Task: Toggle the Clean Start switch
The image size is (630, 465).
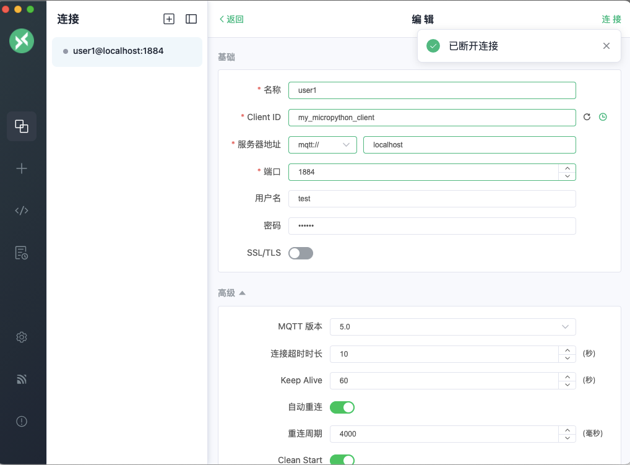Action: (342, 460)
